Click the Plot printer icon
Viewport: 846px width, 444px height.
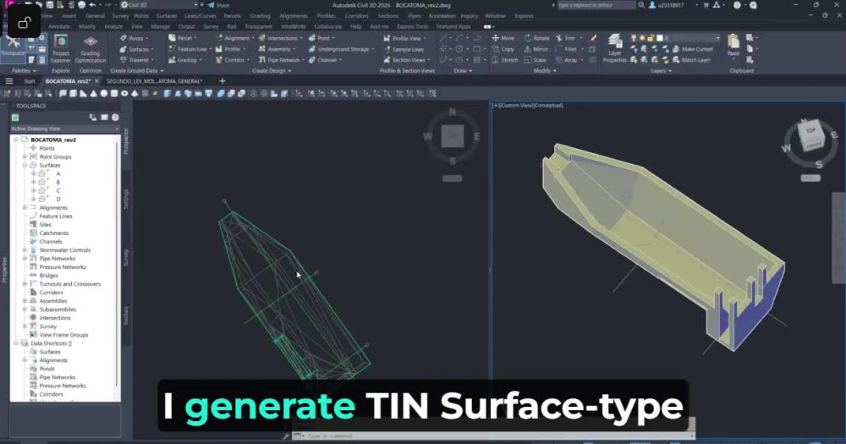[81, 5]
